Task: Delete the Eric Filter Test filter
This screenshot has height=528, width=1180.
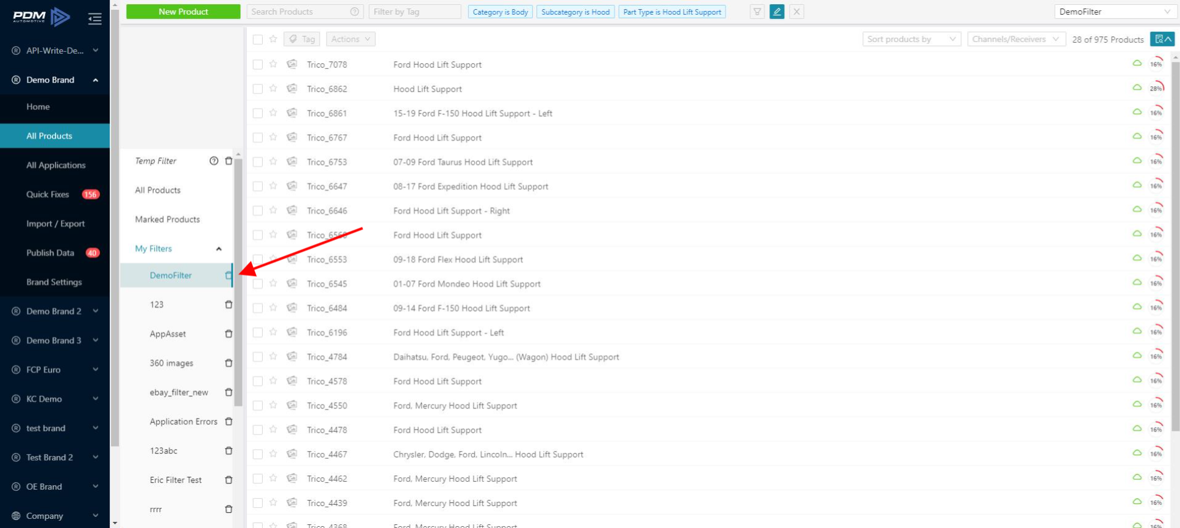Action: coord(229,480)
